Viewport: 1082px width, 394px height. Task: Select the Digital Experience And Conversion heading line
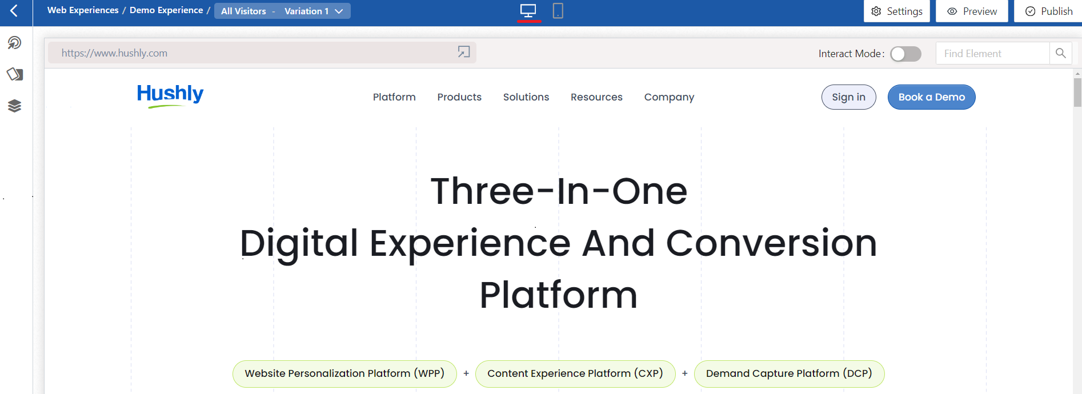(x=558, y=243)
